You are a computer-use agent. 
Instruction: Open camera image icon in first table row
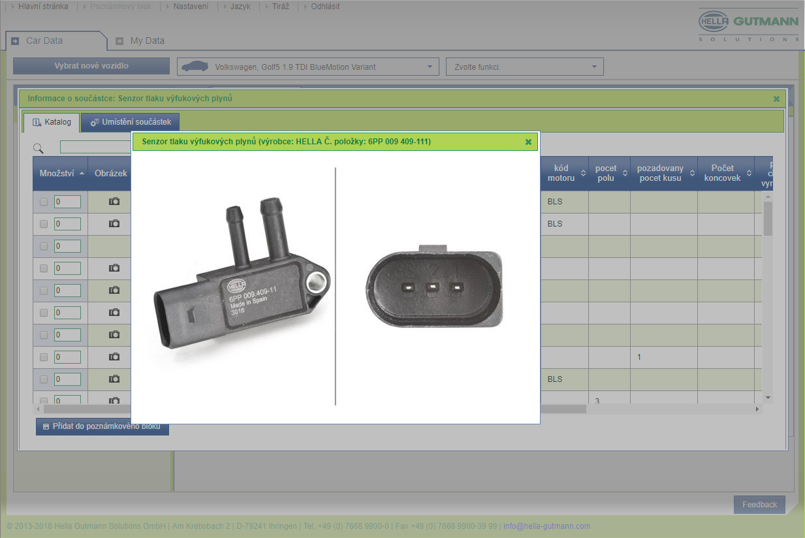pyautogui.click(x=114, y=202)
